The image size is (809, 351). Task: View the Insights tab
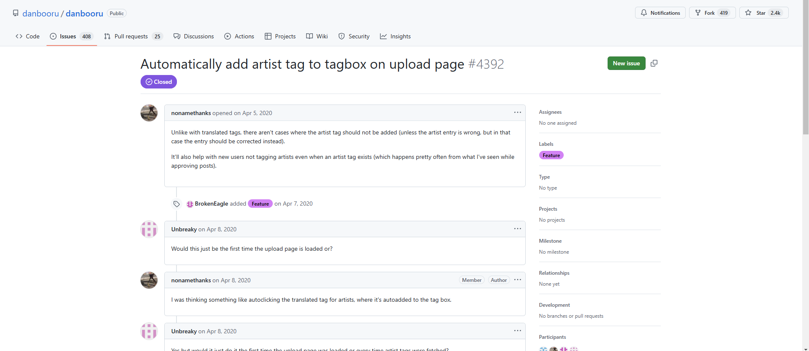coord(396,36)
